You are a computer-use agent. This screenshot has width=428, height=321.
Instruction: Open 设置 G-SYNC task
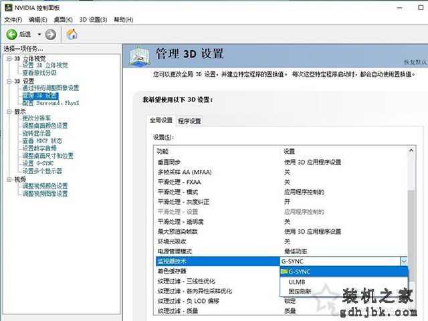tap(38, 163)
